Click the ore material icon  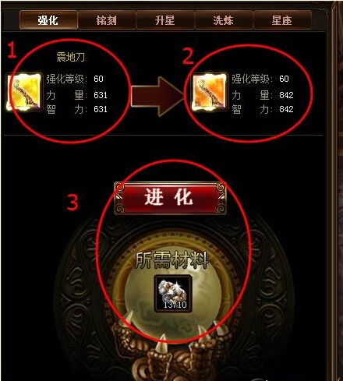[173, 294]
